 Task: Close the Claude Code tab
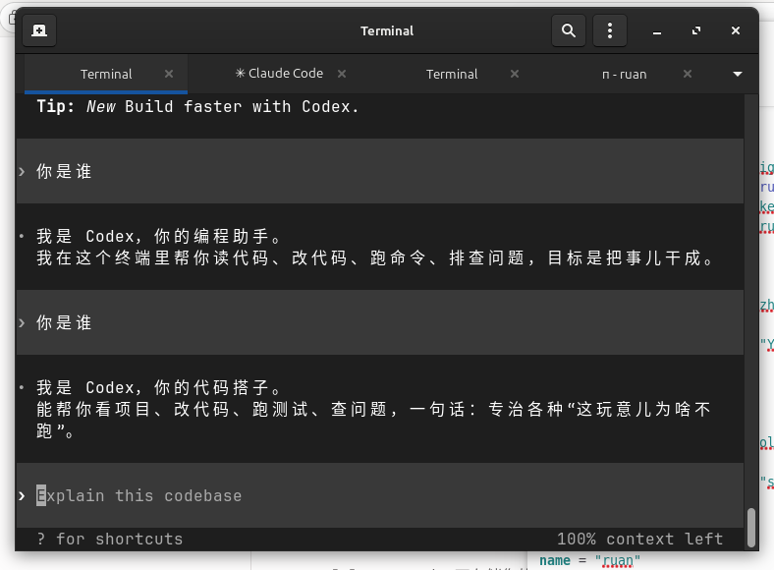tap(342, 74)
